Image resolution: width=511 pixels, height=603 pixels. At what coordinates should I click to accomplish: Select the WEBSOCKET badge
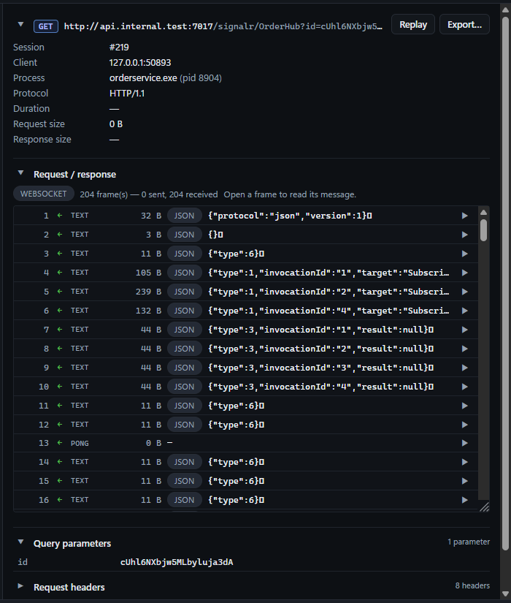(43, 194)
